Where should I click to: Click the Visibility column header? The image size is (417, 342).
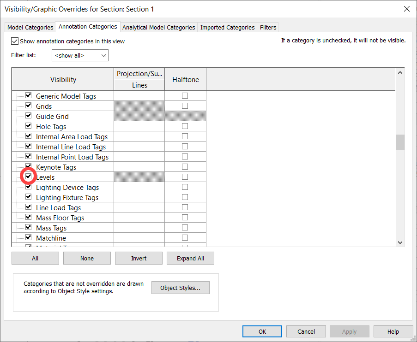click(x=63, y=79)
